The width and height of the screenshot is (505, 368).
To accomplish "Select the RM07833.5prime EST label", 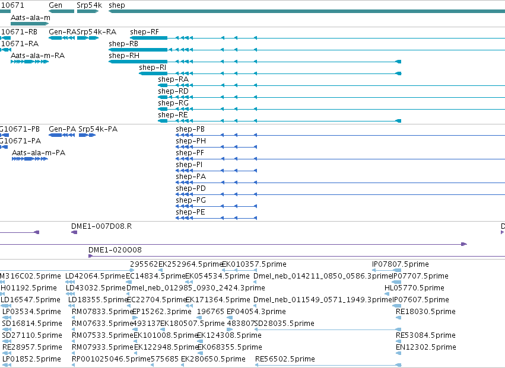I will pyautogui.click(x=102, y=312).
